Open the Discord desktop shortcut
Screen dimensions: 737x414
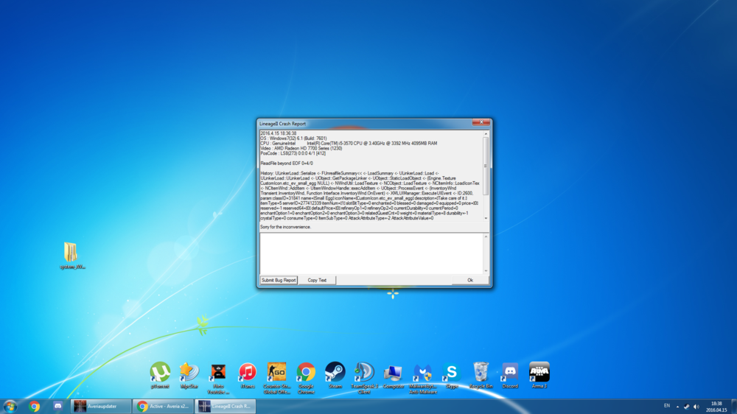510,373
